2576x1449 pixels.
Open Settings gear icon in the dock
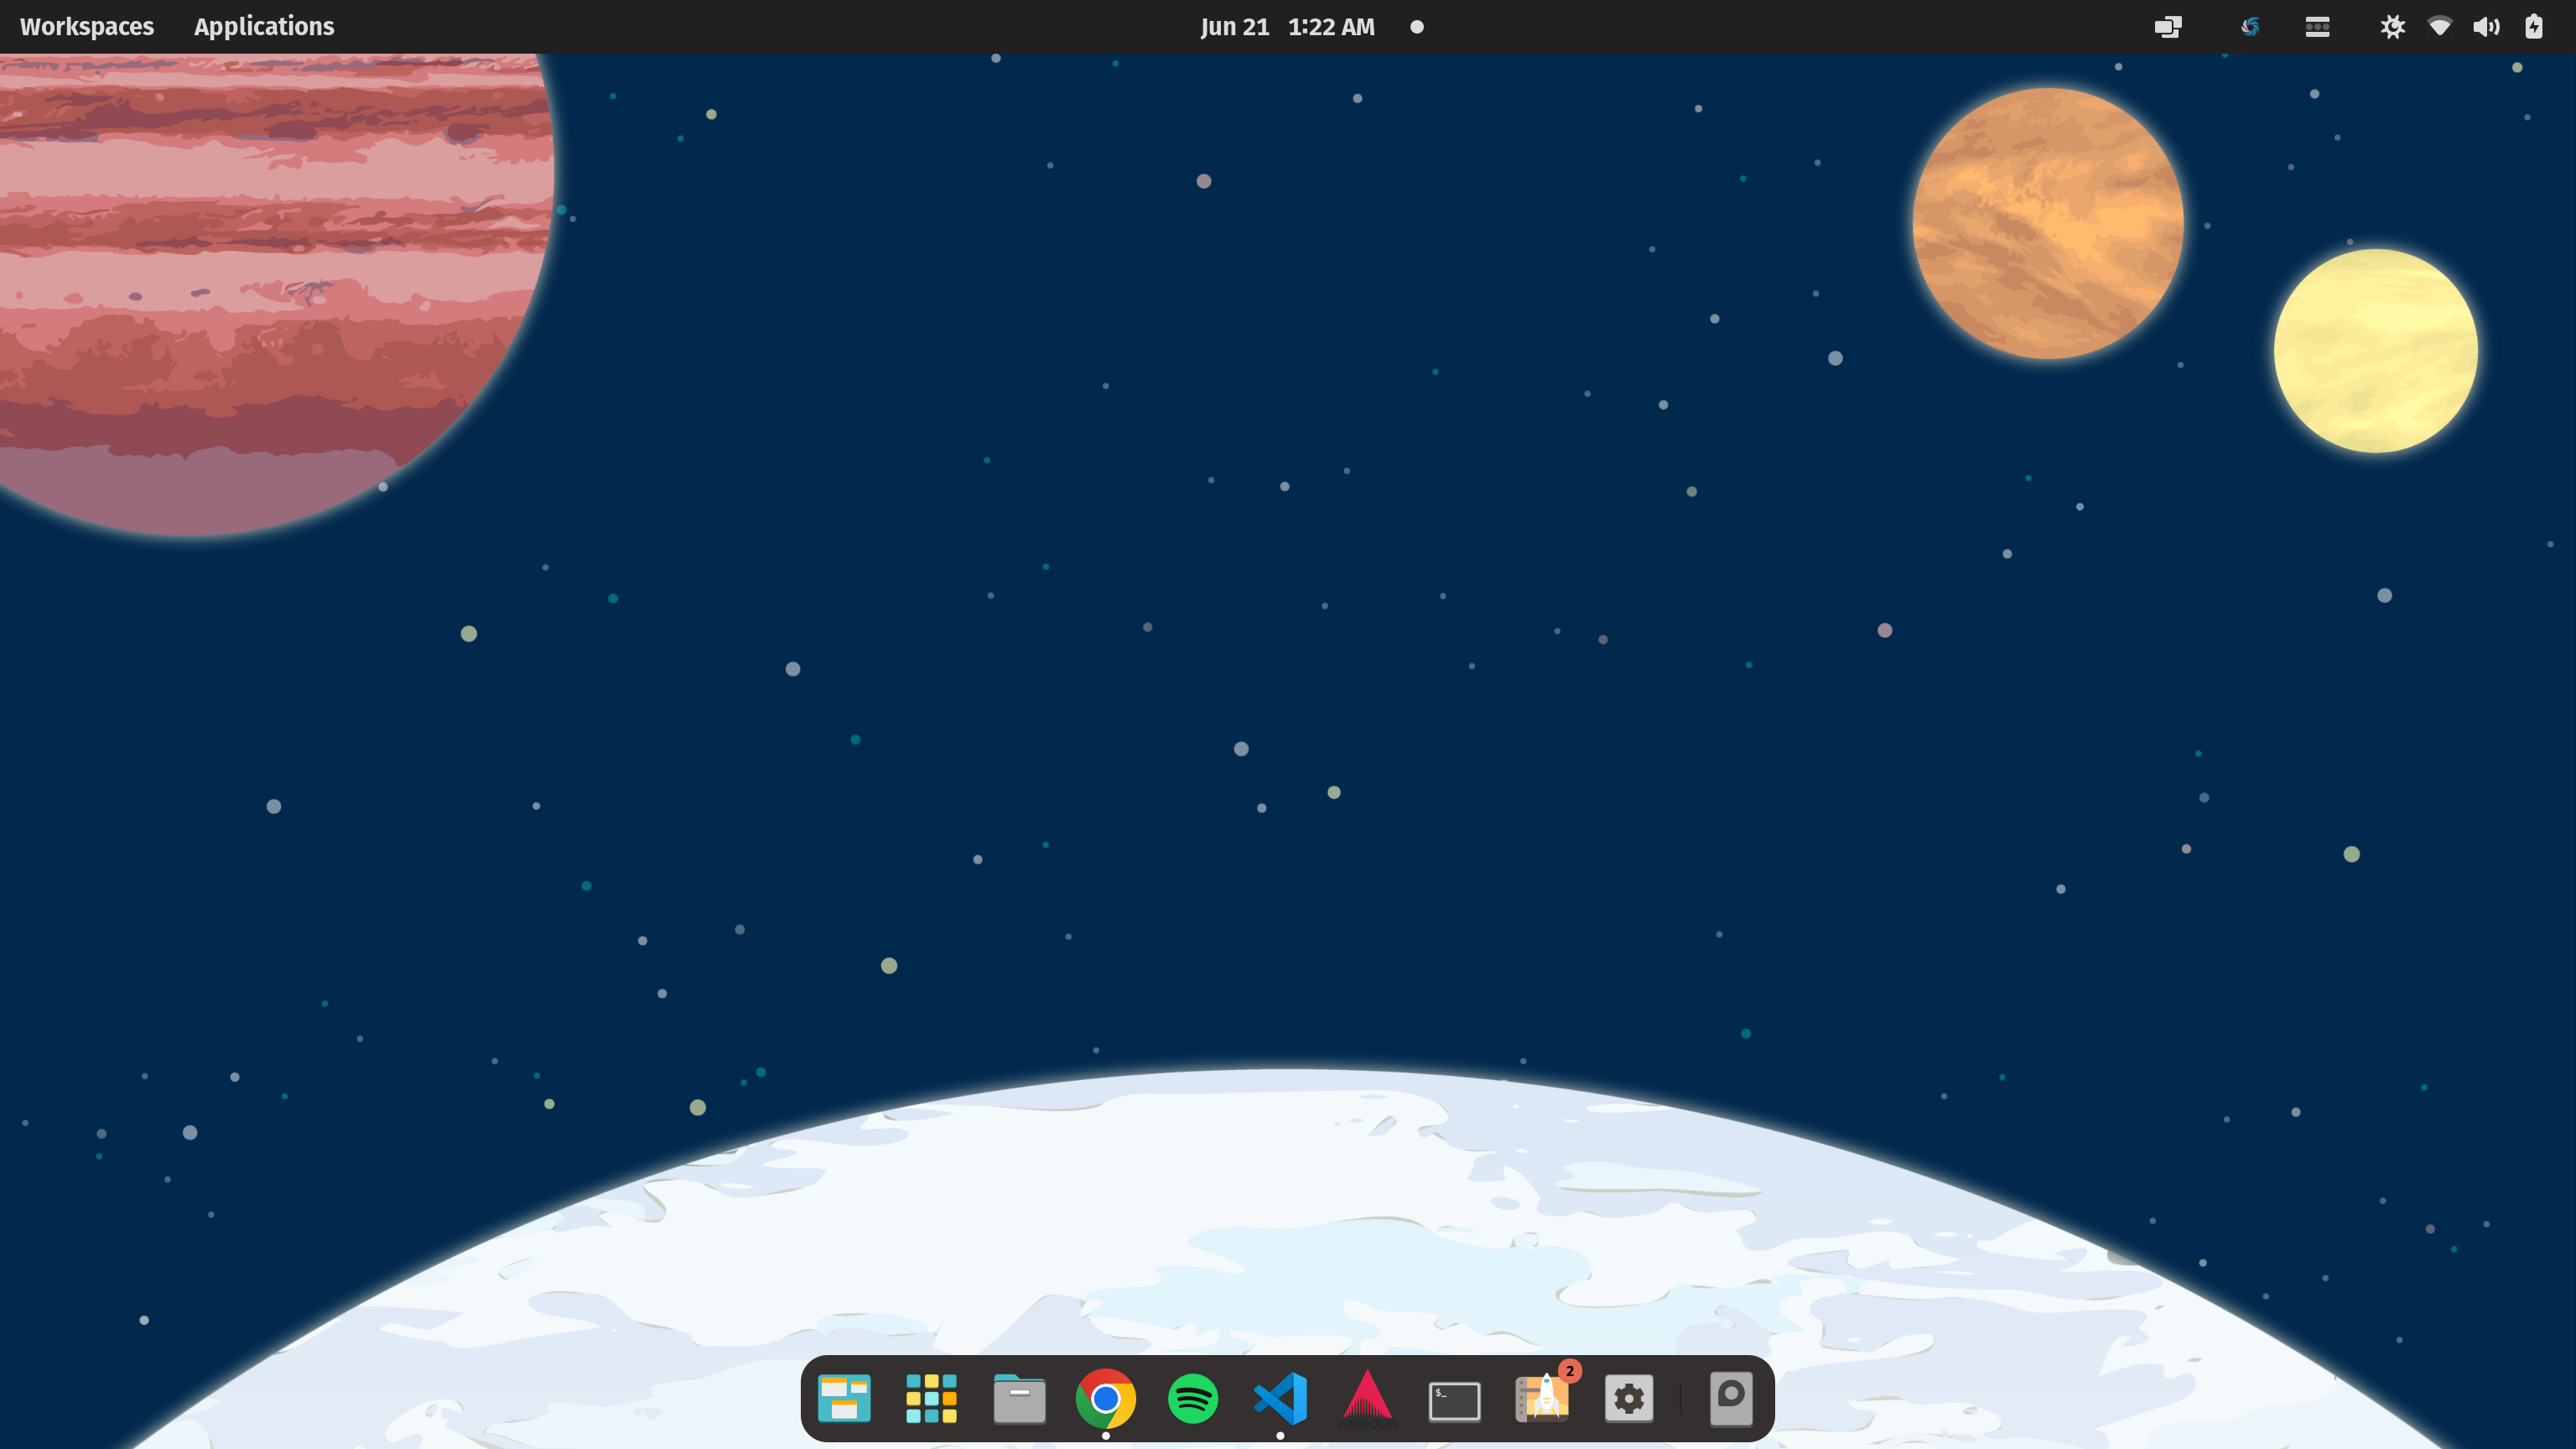tap(1629, 1398)
